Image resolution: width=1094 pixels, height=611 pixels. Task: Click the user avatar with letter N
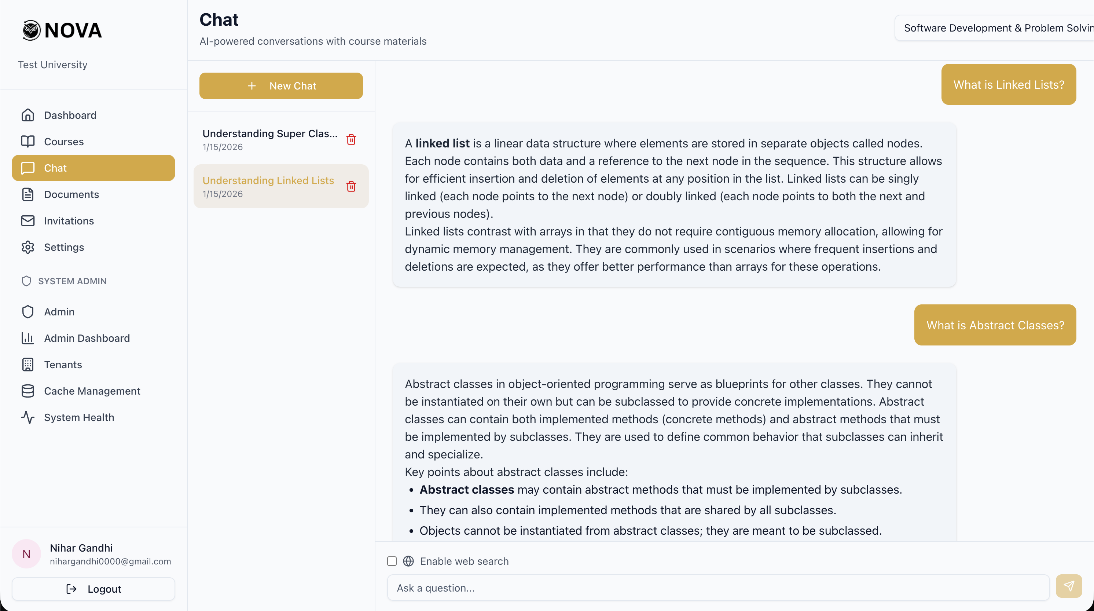tap(26, 554)
